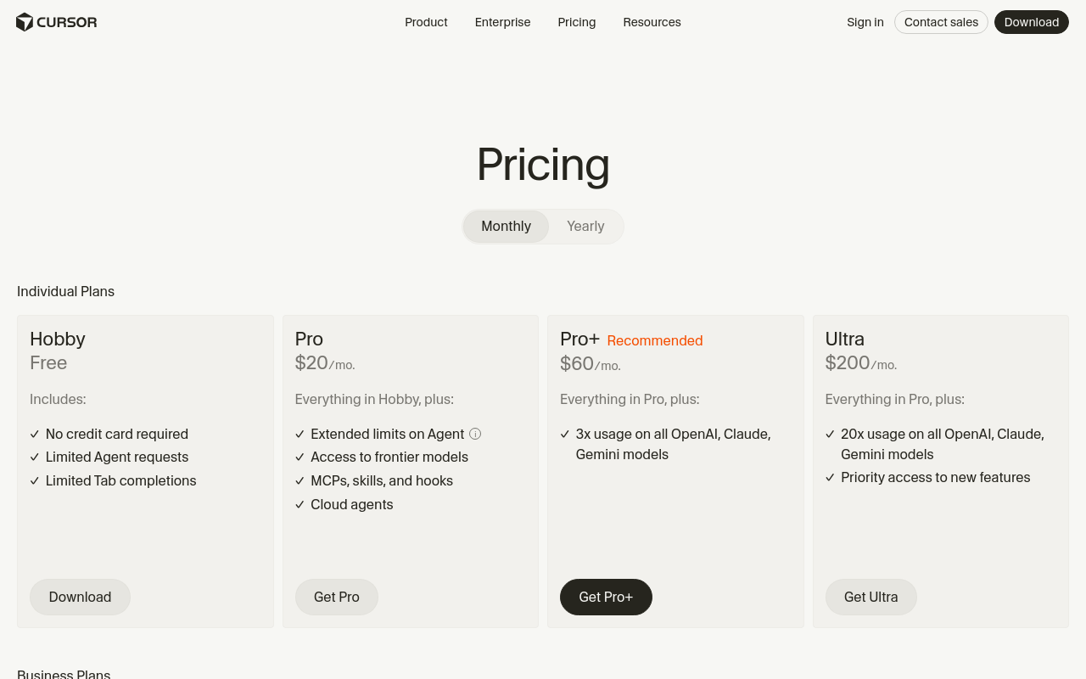Image resolution: width=1086 pixels, height=679 pixels.
Task: Click Get Pro for the $20 plan
Action: [337, 597]
